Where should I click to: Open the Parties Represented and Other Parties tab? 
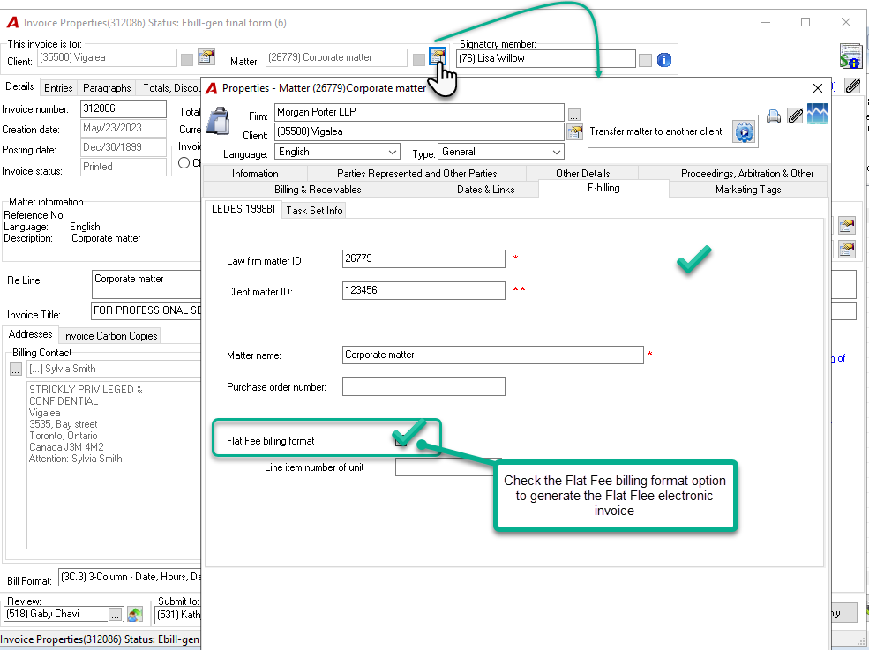click(x=416, y=174)
